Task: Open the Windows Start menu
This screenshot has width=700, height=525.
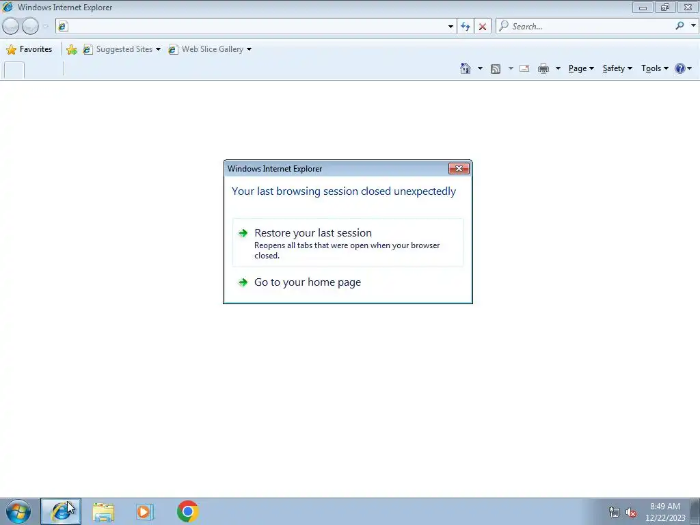Action: tap(18, 511)
